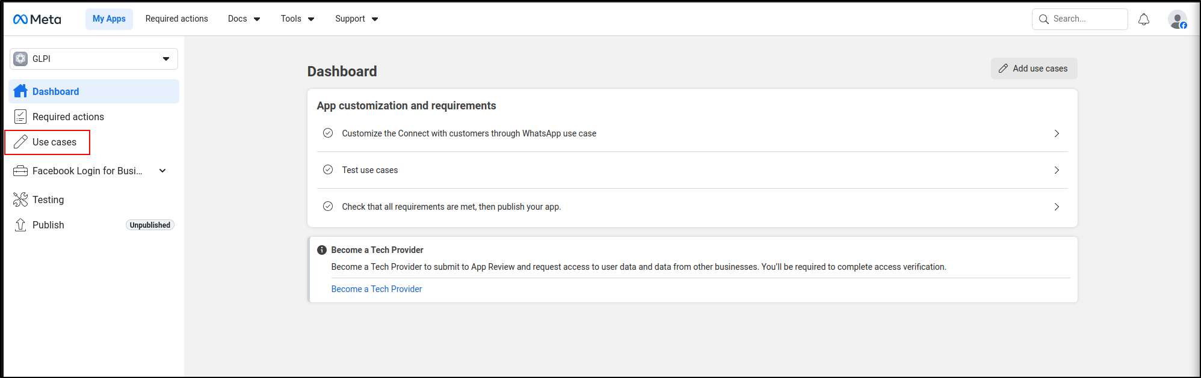Click the Dashboard house icon
This screenshot has height=378, width=1201.
pyautogui.click(x=20, y=91)
